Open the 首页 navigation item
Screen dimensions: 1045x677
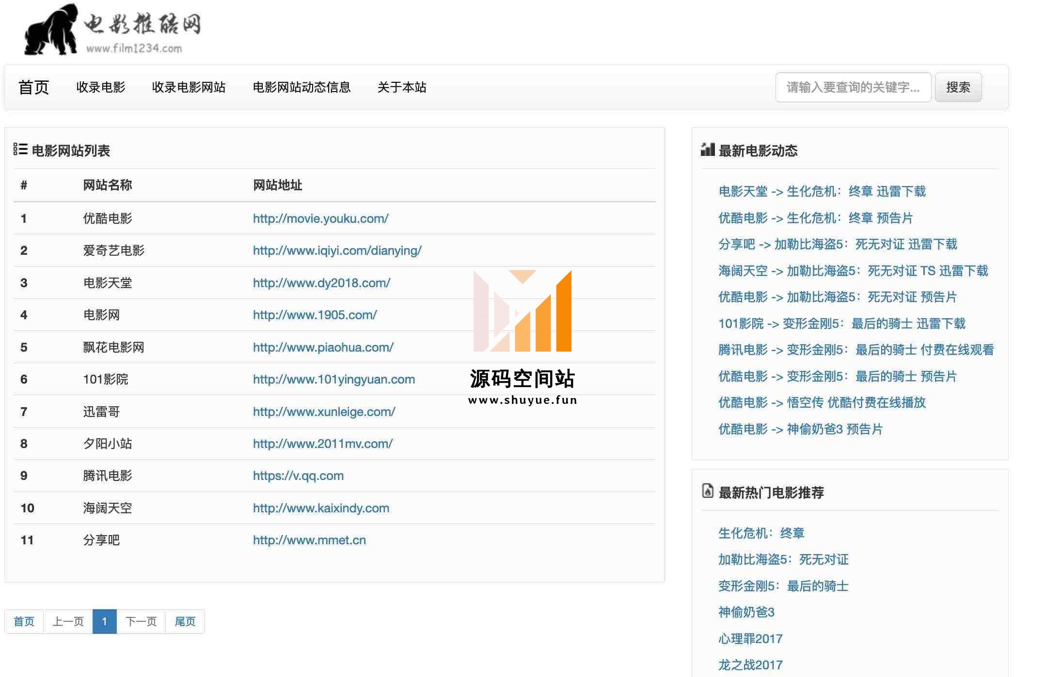coord(34,87)
